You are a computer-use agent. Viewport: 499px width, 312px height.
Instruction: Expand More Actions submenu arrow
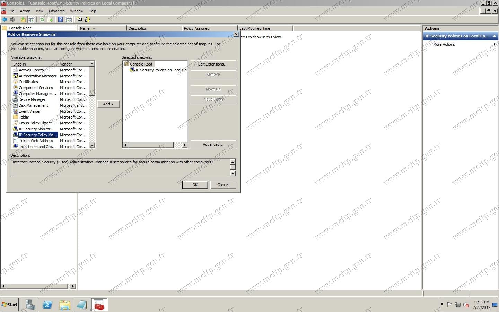tap(494, 44)
